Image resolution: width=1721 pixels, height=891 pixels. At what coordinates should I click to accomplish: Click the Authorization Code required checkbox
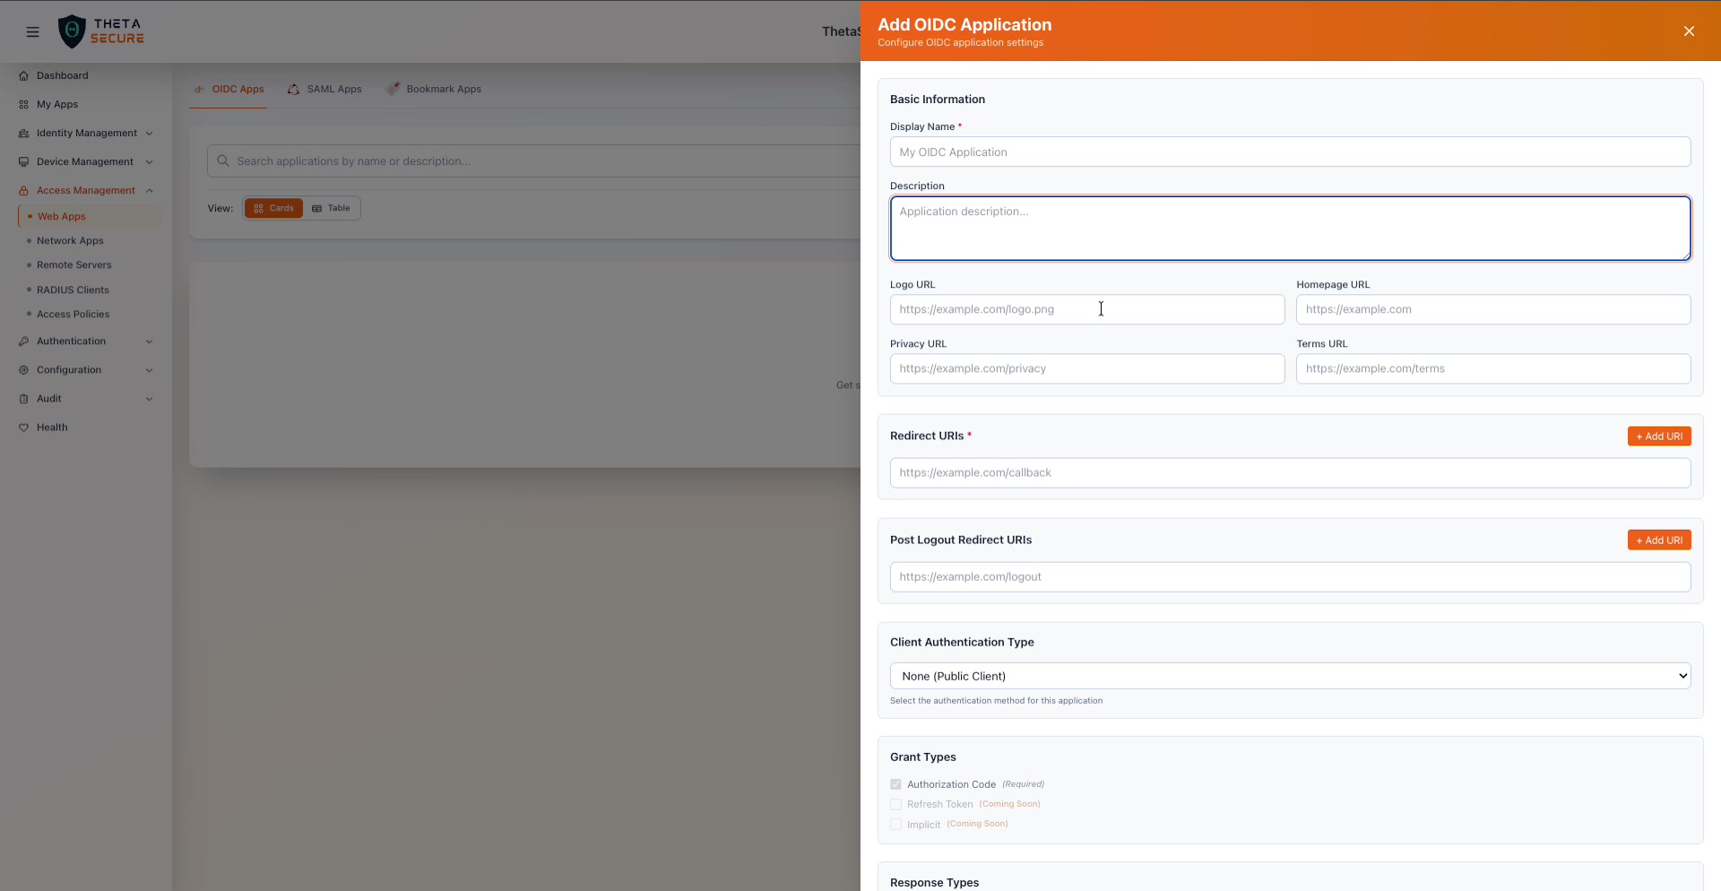point(895,783)
